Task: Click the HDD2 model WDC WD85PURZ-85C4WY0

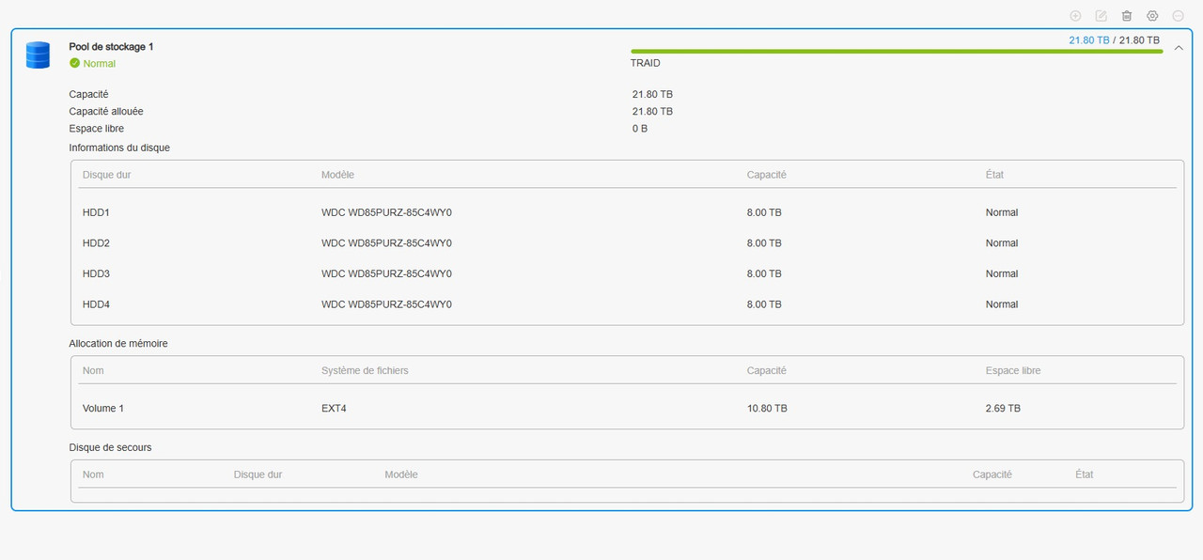Action: coord(386,243)
